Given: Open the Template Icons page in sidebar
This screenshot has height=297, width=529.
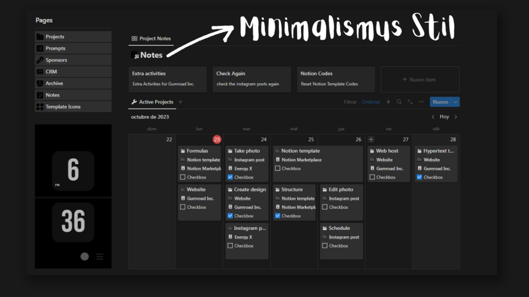Looking at the screenshot, I should click(x=73, y=107).
